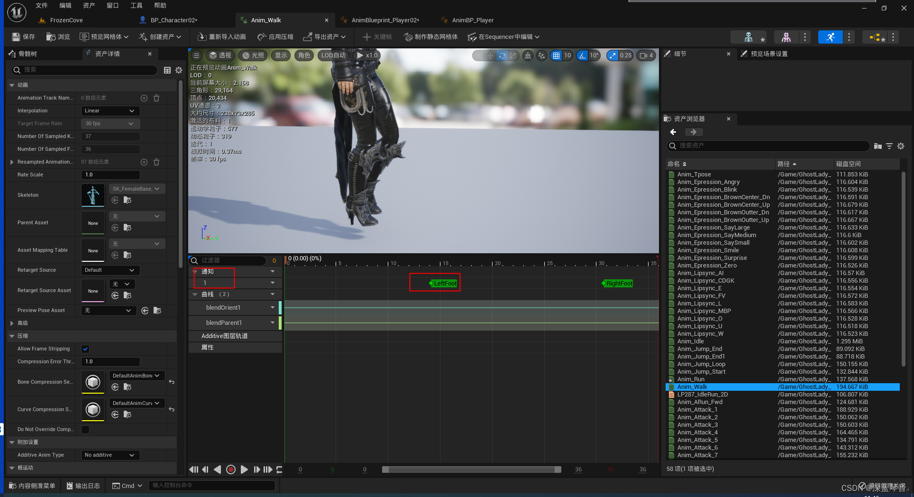This screenshot has width=914, height=497.
Task: Collapse the 压缩 compression section
Action: (x=12, y=336)
